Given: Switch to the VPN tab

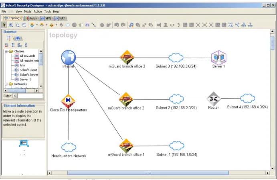Looking at the screenshot, I should 46,18.
